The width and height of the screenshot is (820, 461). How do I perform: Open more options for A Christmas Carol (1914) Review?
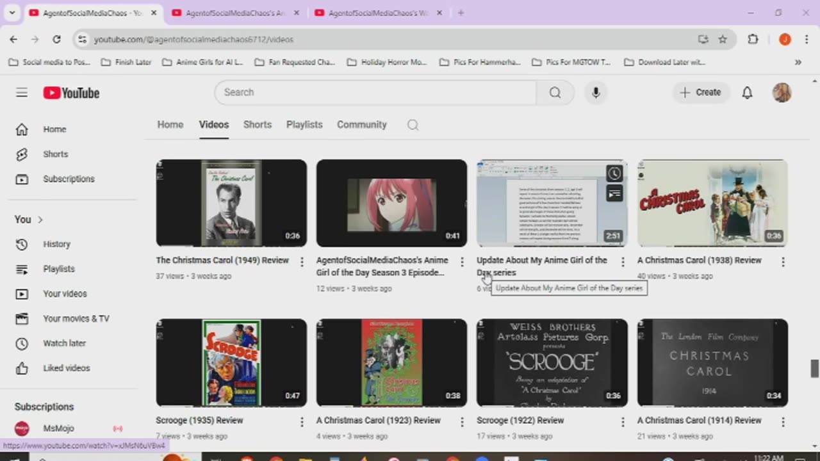[x=783, y=422]
